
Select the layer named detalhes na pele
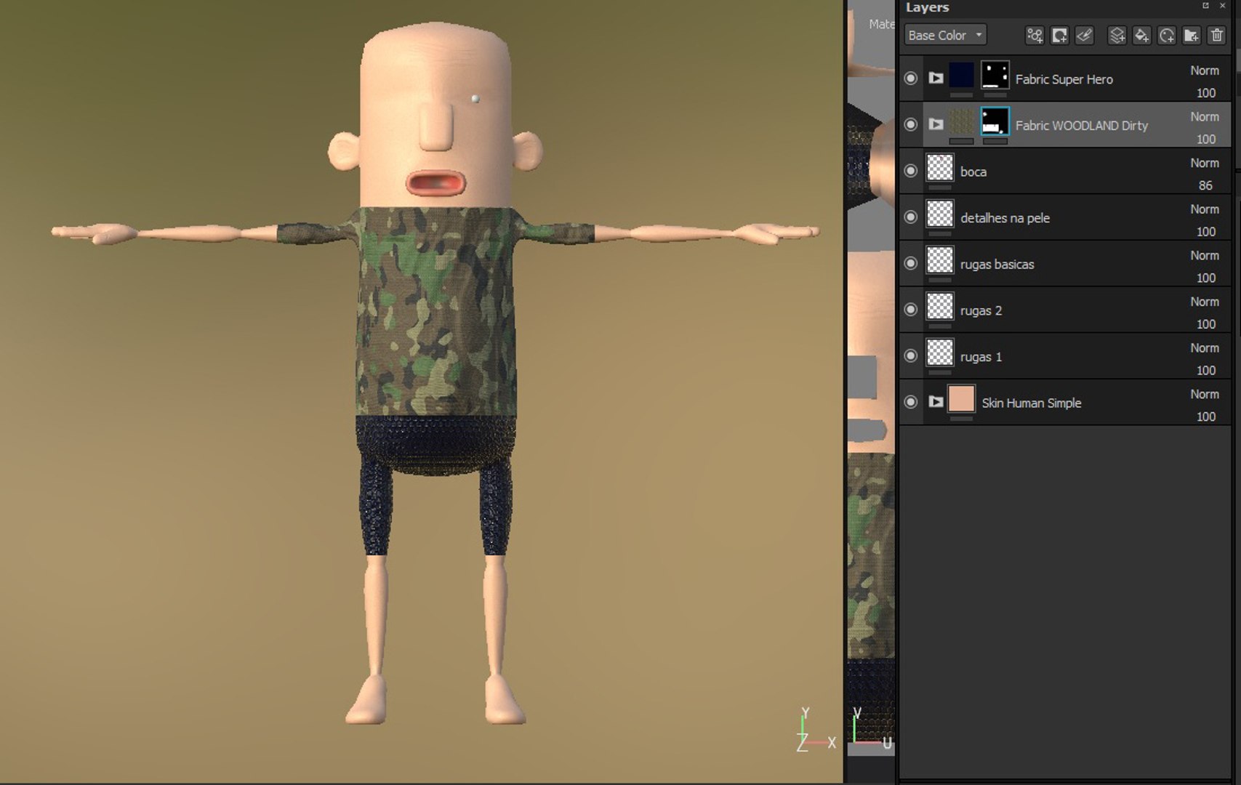coord(1005,218)
